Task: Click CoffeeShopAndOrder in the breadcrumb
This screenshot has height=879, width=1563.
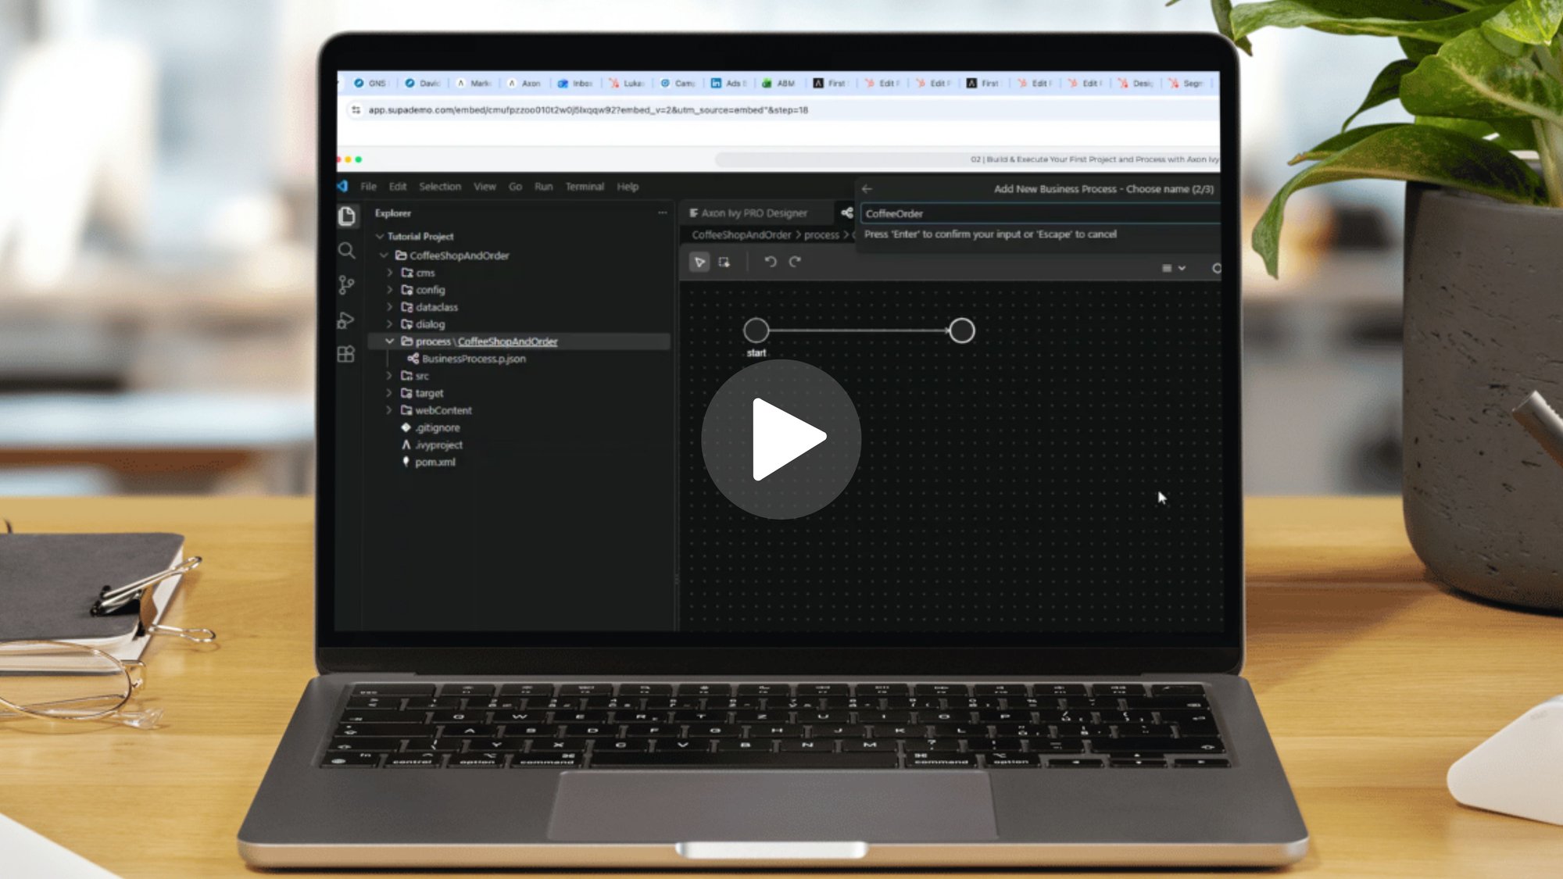Action: click(741, 235)
